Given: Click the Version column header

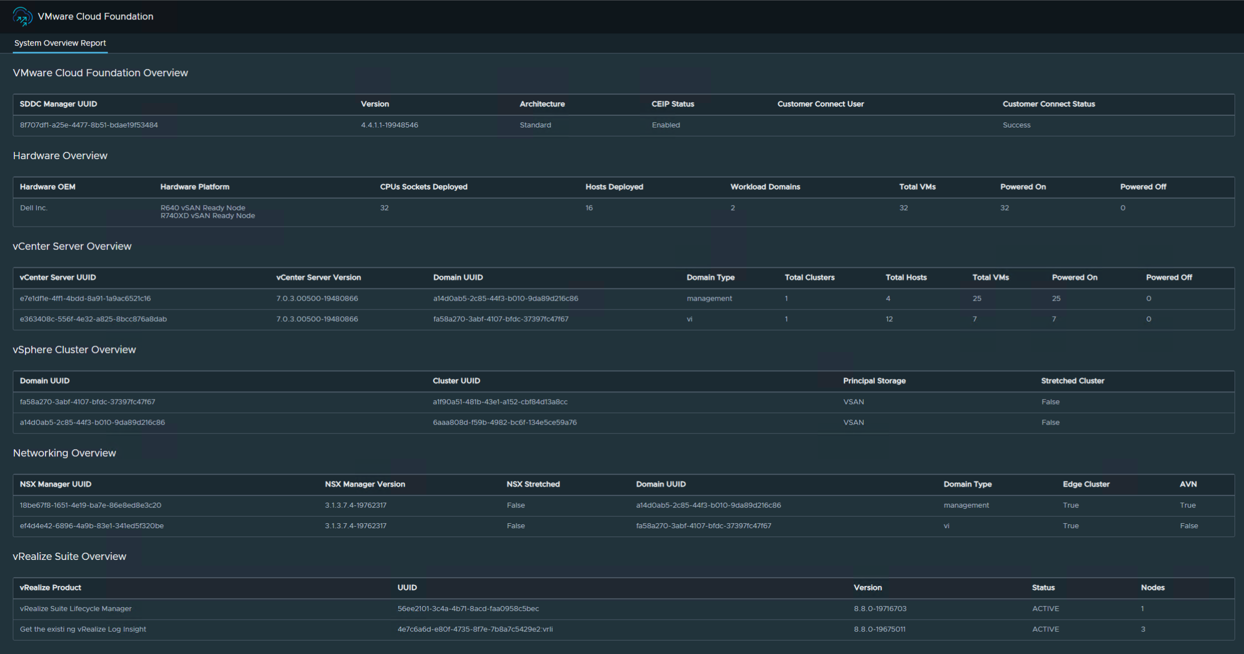Looking at the screenshot, I should [x=375, y=104].
